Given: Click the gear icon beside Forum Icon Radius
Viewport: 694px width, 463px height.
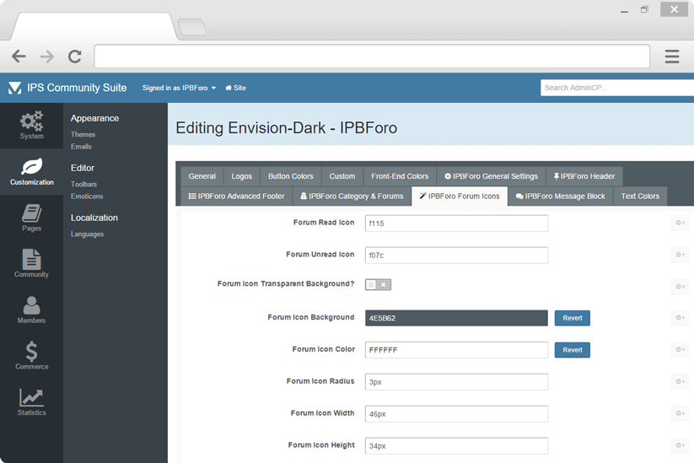Looking at the screenshot, I should pos(680,381).
